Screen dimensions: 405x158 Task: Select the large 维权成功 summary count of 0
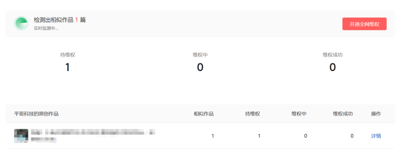[333, 68]
